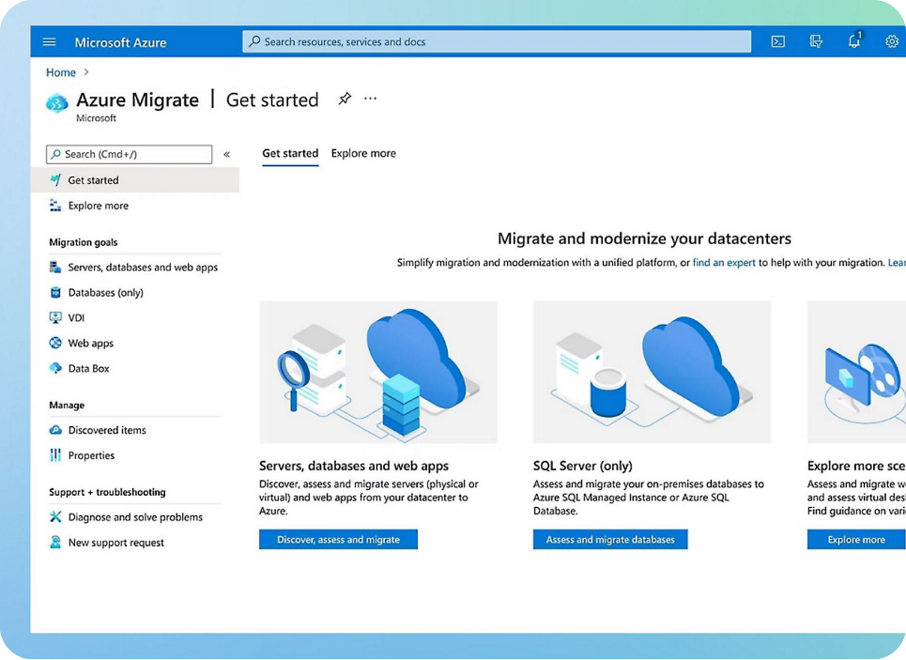Go to Home breadcrumb link
The height and width of the screenshot is (660, 906).
tap(61, 72)
